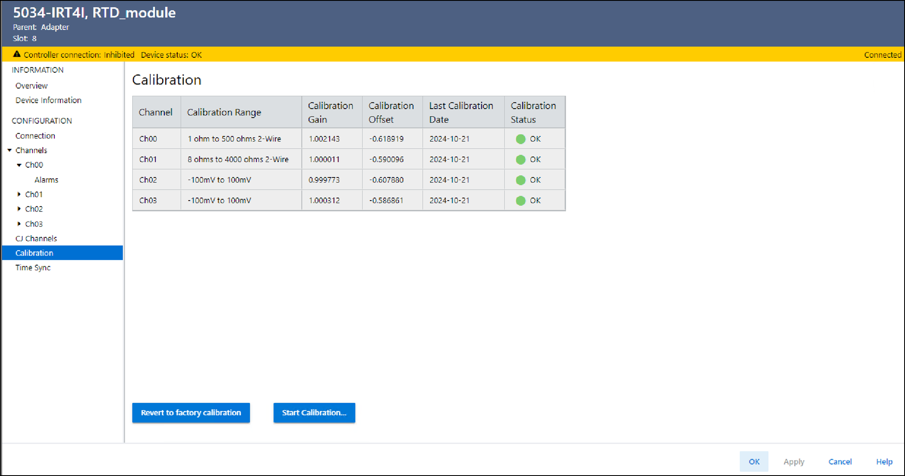Collapse the Ch00 tree node arrow

(x=19, y=165)
